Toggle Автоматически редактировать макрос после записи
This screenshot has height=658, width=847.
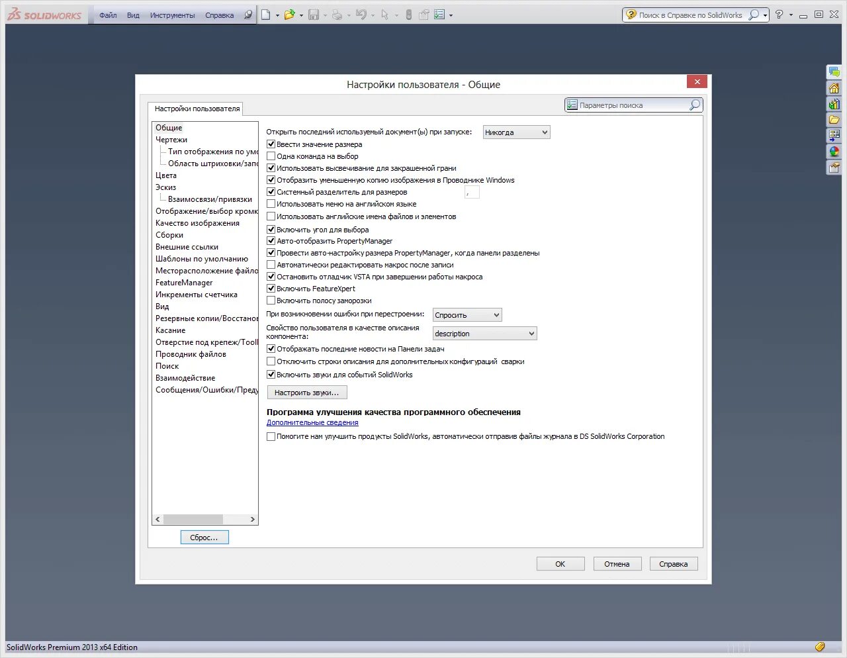[x=271, y=265]
